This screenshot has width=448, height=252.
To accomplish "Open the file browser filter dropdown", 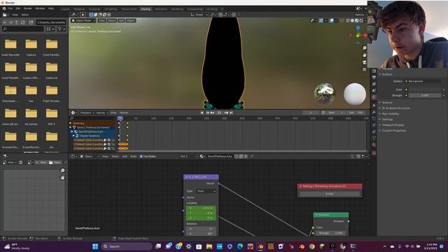I will [x=62, y=29].
